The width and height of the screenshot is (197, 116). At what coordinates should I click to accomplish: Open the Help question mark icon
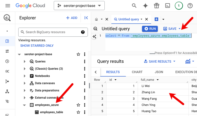[x=190, y=6]
